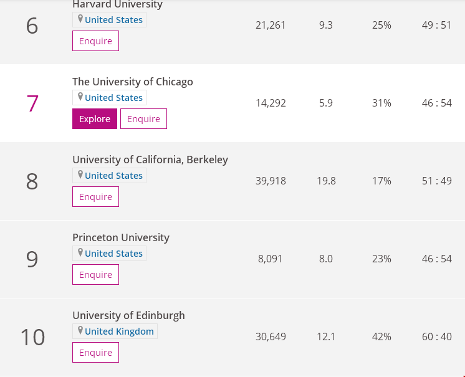
Task: Open The University of Chicago Explore button
Action: pyautogui.click(x=95, y=119)
